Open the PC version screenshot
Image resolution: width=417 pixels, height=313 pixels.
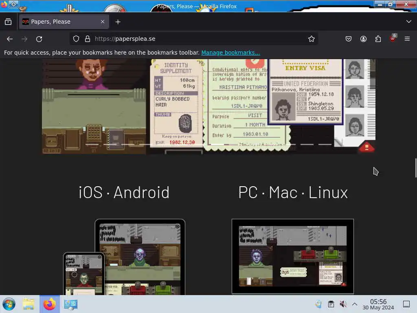pos(292,256)
